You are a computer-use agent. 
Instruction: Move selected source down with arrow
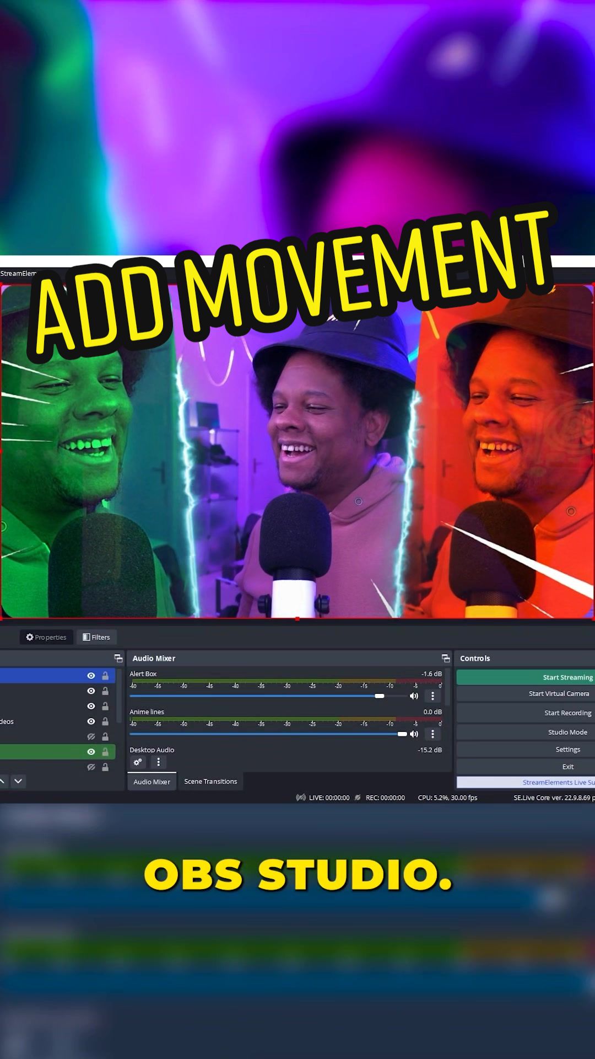[x=18, y=781]
